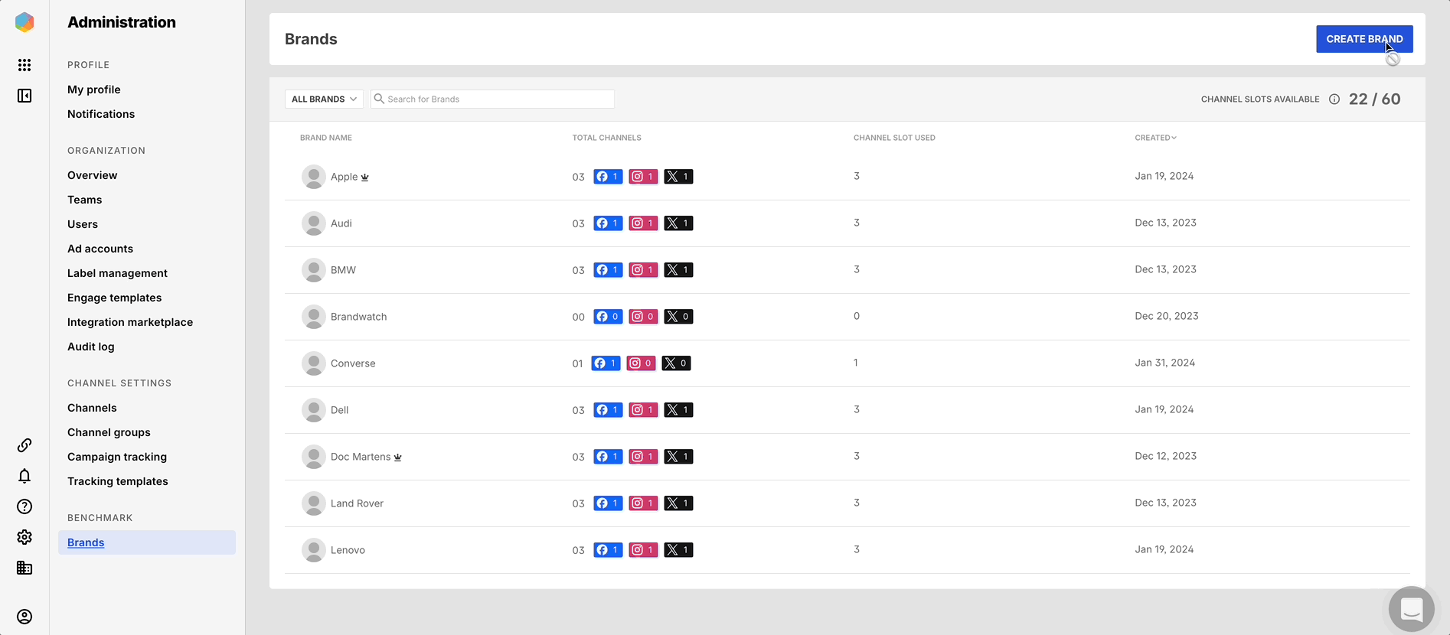Click the search magnifier icon
This screenshot has width=1450, height=635.
[379, 99]
